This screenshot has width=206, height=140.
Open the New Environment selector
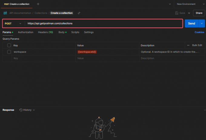[x=191, y=4]
